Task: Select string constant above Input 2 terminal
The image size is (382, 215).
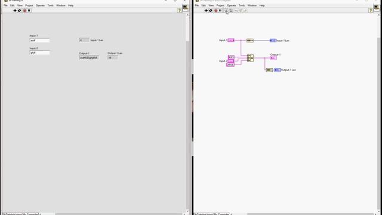Action: [231, 57]
